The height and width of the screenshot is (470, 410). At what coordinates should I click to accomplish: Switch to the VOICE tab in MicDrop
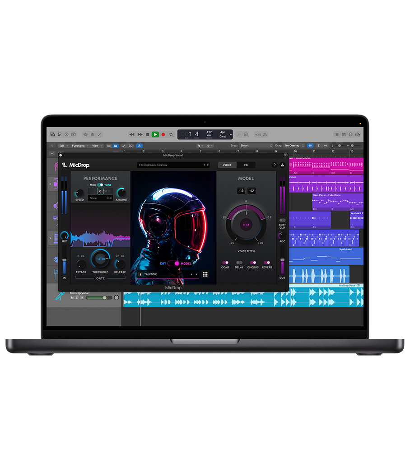(x=227, y=165)
